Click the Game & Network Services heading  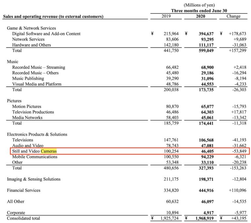click(31, 28)
